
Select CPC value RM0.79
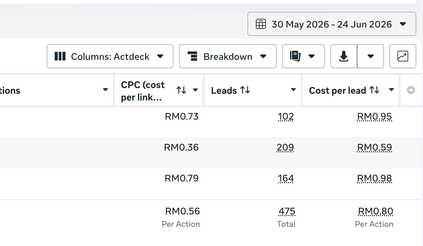click(x=182, y=178)
